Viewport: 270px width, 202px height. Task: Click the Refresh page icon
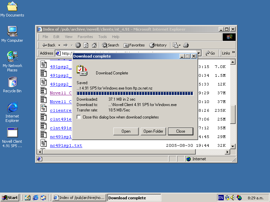[86, 45]
